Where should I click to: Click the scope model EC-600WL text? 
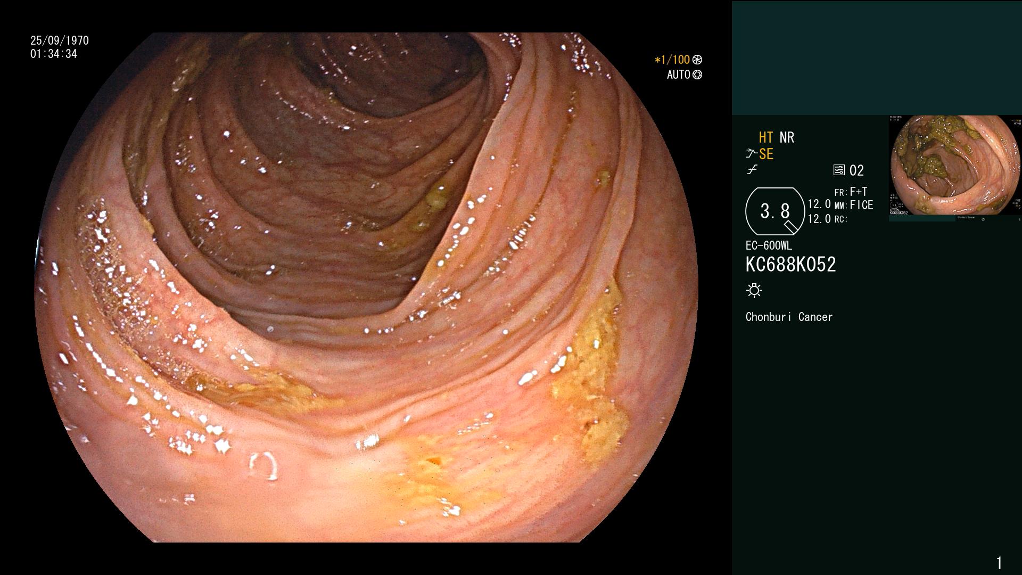[769, 245]
